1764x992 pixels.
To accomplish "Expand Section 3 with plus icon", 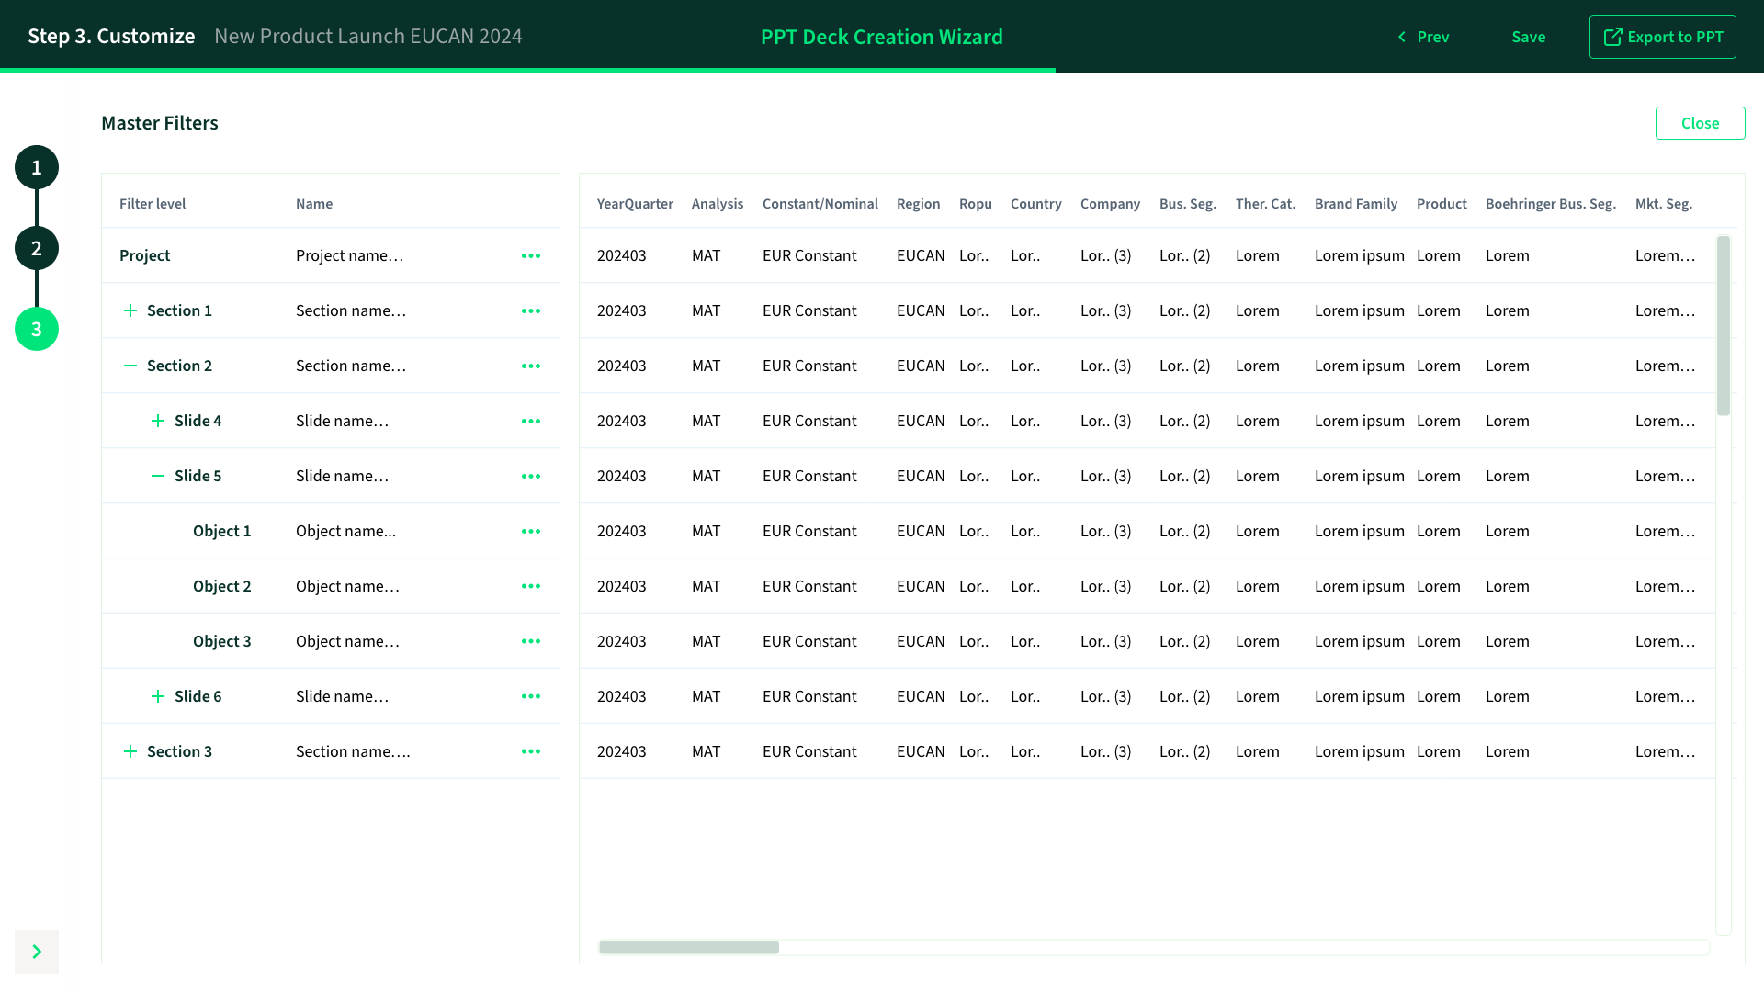I will [x=130, y=751].
